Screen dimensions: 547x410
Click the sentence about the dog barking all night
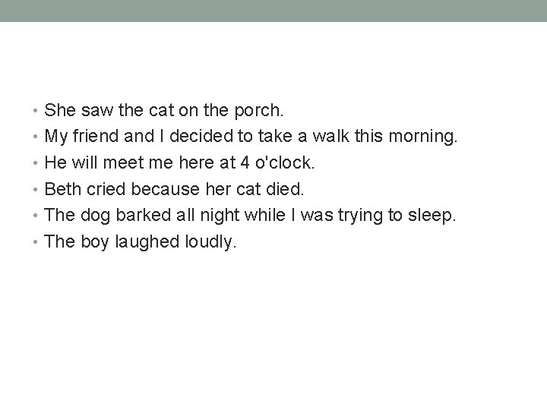(x=250, y=216)
